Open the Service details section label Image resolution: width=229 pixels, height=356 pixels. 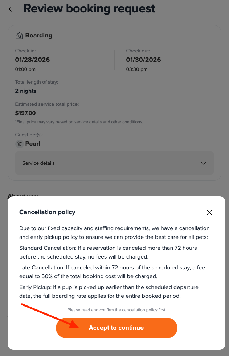click(x=38, y=163)
